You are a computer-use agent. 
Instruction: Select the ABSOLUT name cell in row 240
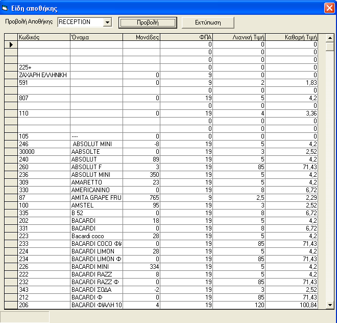coord(97,159)
